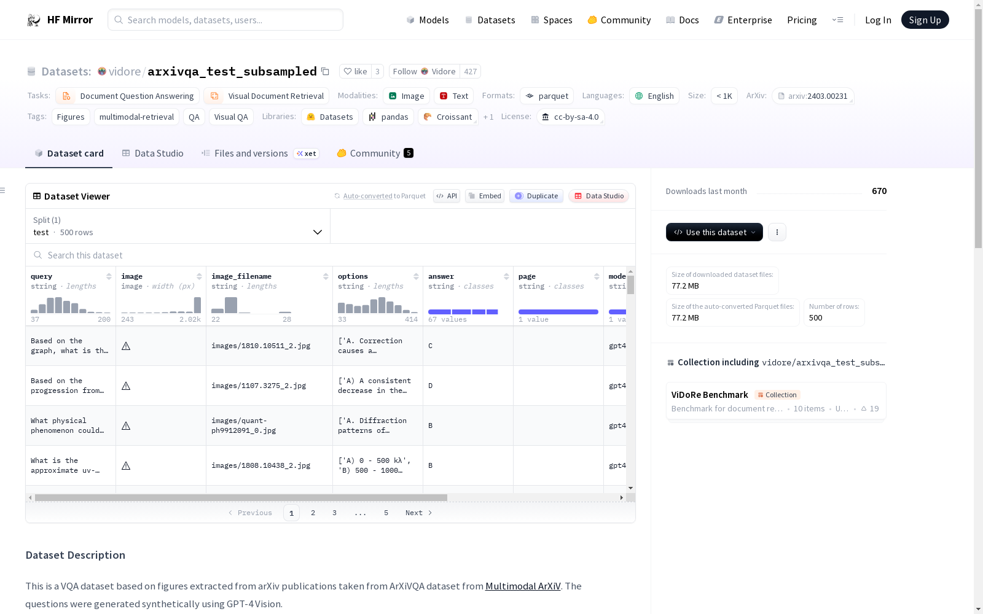Sort the options column
983x614 pixels.
click(416, 277)
